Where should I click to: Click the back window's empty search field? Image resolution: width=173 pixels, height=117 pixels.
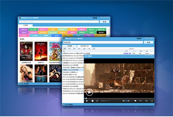(59, 22)
